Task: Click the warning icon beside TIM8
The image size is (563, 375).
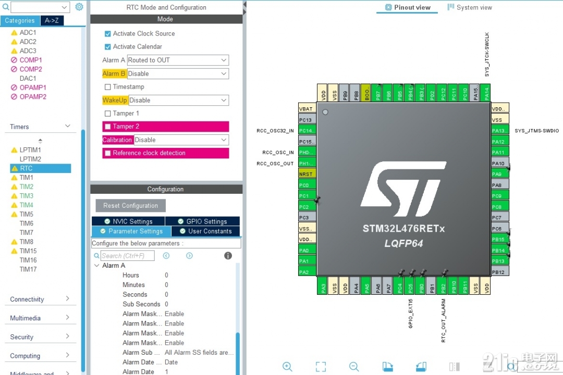Action: [15, 242]
